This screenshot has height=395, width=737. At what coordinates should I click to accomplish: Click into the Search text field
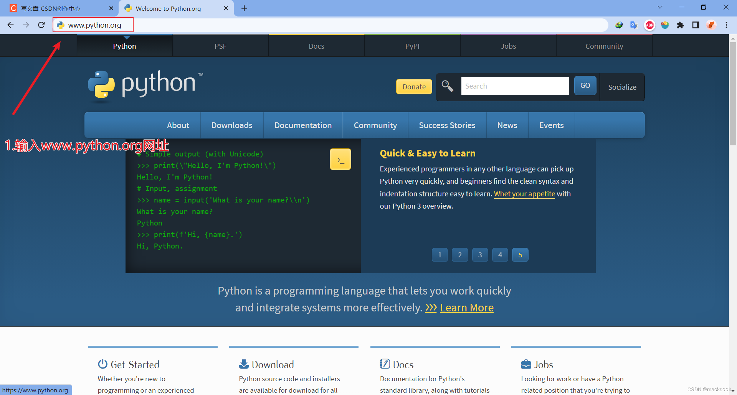tap(515, 86)
